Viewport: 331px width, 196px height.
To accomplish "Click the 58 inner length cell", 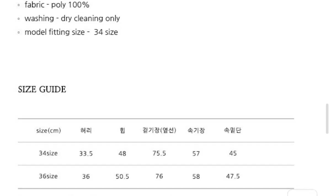I will pos(196,176).
